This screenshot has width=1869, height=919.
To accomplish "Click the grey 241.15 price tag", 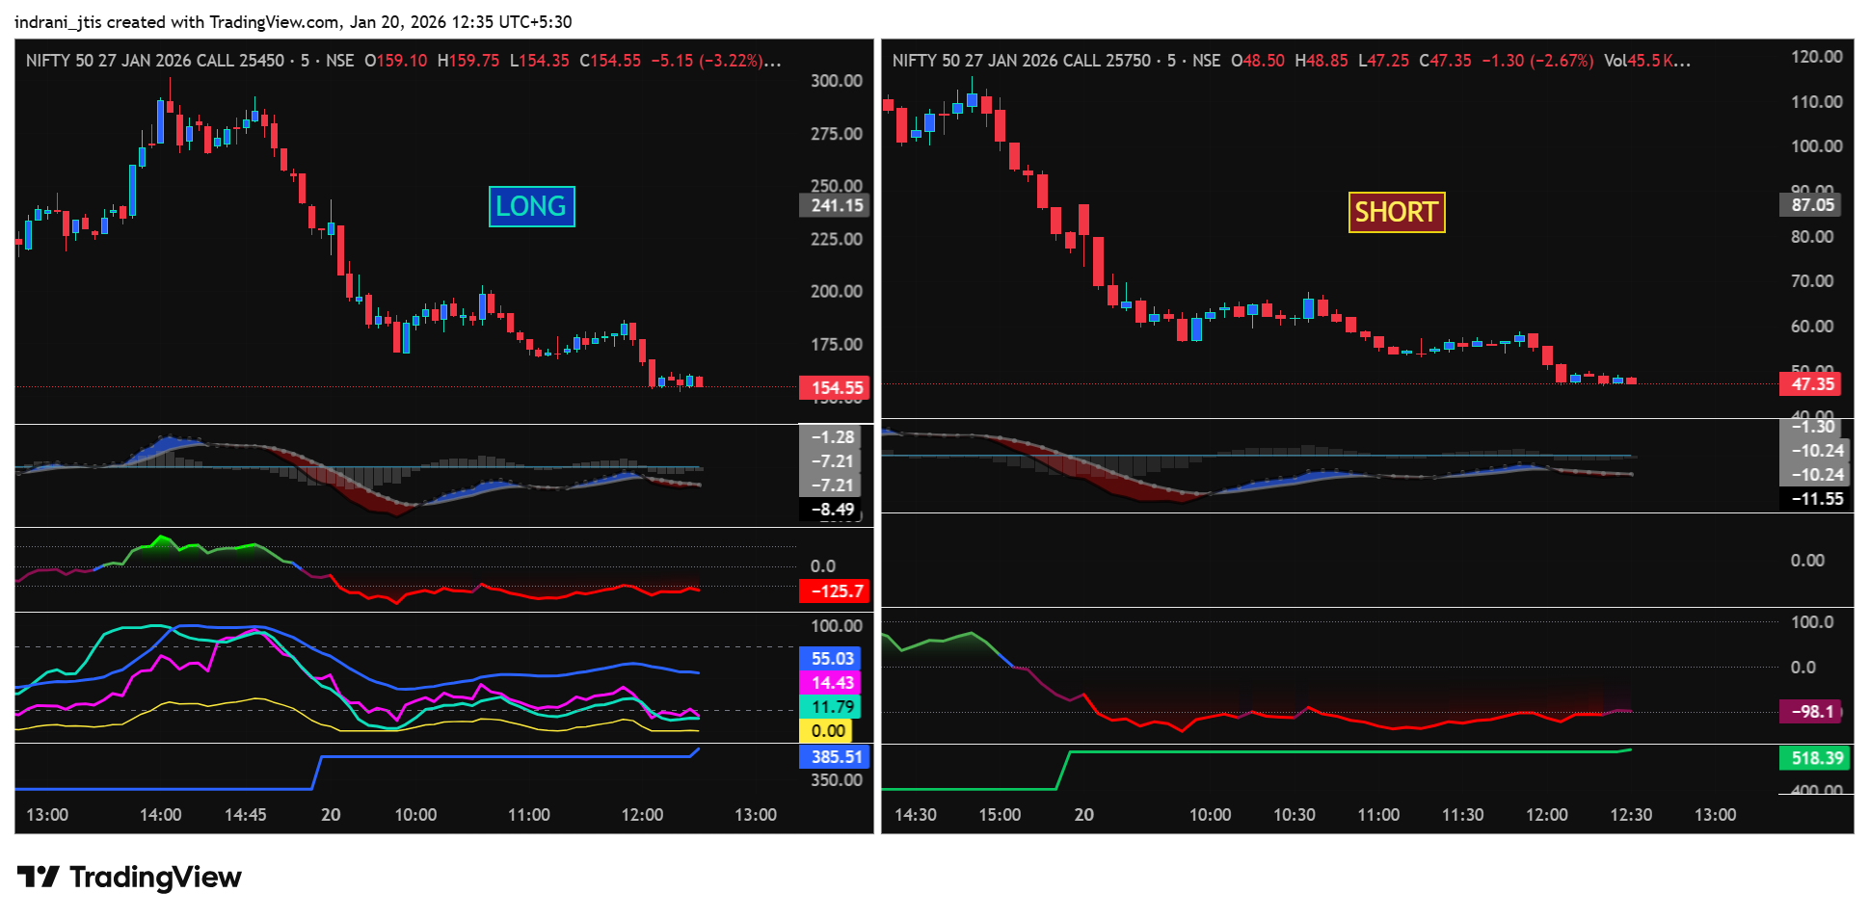I will (x=835, y=205).
